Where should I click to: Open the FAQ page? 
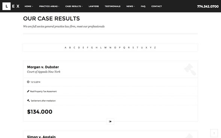pos(143,6)
